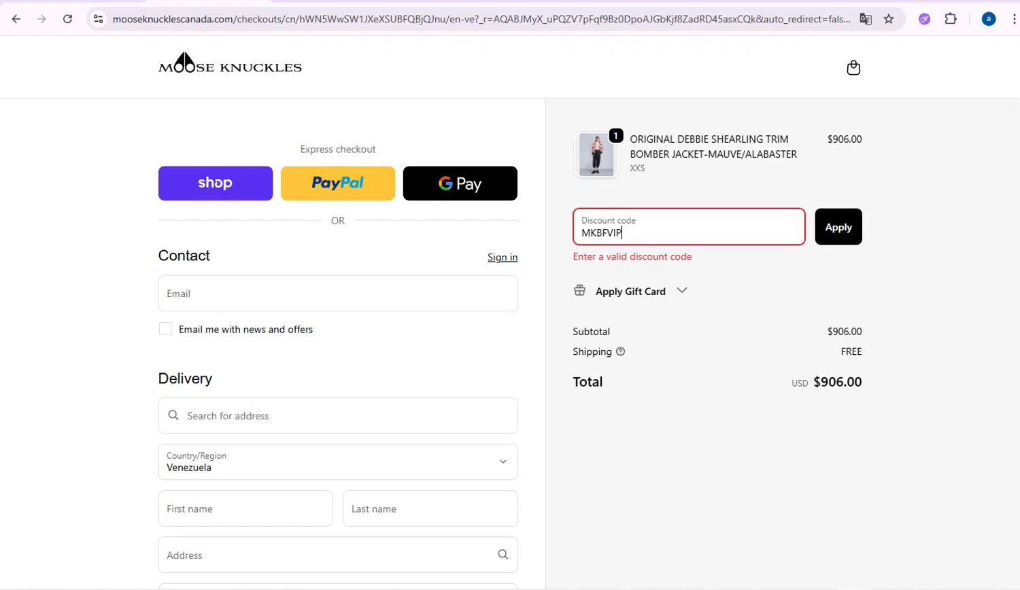The width and height of the screenshot is (1020, 590).
Task: Click the Subtotal label
Action: pos(592,332)
